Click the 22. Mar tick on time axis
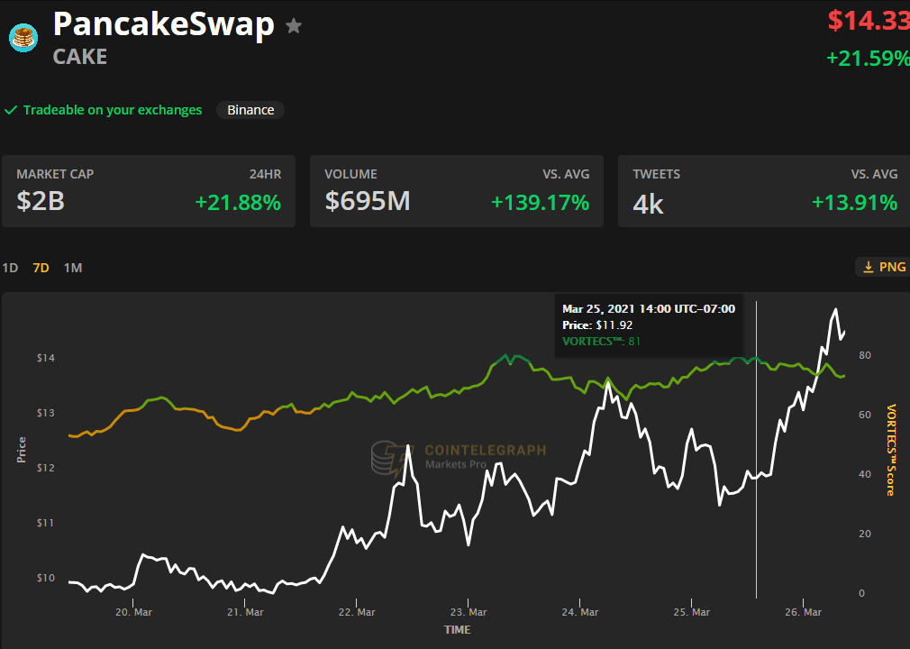The height and width of the screenshot is (649, 910). 356,612
